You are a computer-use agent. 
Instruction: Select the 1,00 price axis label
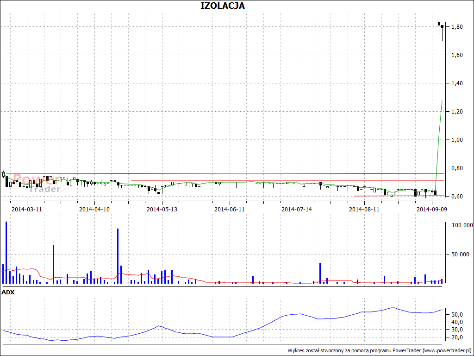click(457, 140)
